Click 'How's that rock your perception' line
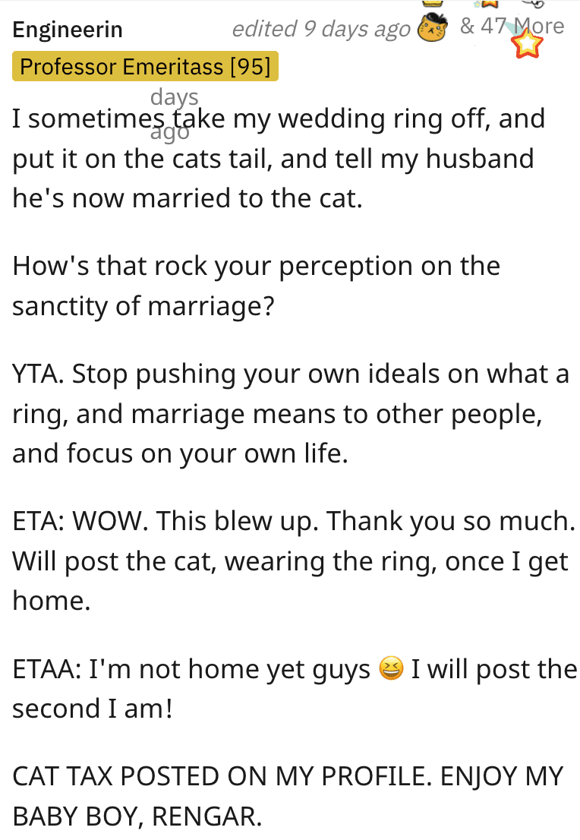The height and width of the screenshot is (840, 580). click(256, 267)
